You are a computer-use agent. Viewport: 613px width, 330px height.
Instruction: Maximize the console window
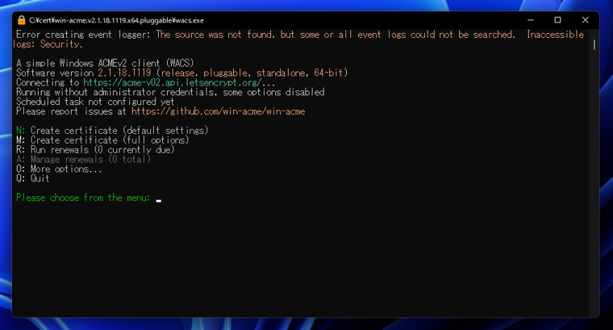557,19
